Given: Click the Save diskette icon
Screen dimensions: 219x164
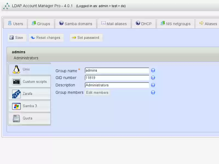Looking at the screenshot, I should point(11,37).
